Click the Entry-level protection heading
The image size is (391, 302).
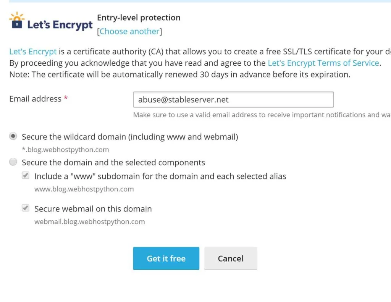(x=139, y=18)
